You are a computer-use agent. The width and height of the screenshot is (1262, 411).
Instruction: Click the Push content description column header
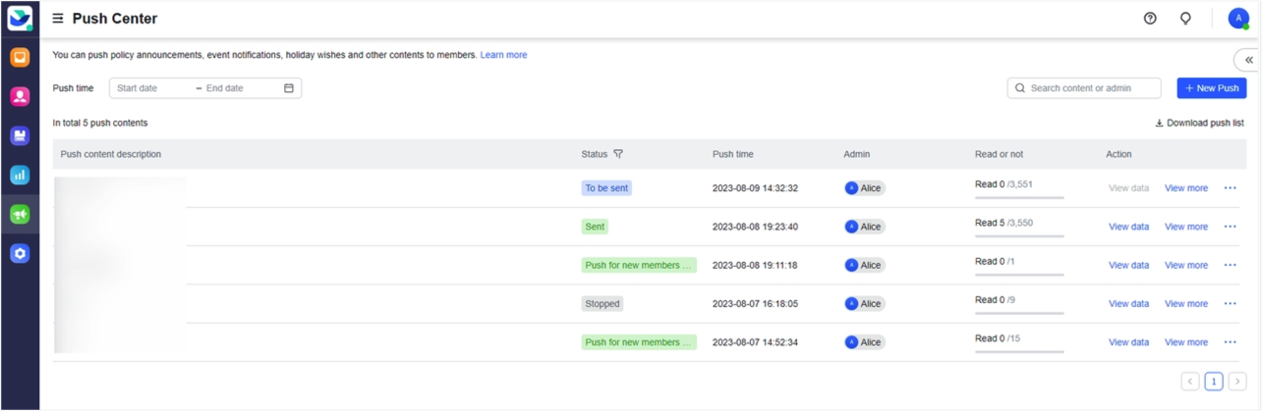tap(111, 154)
